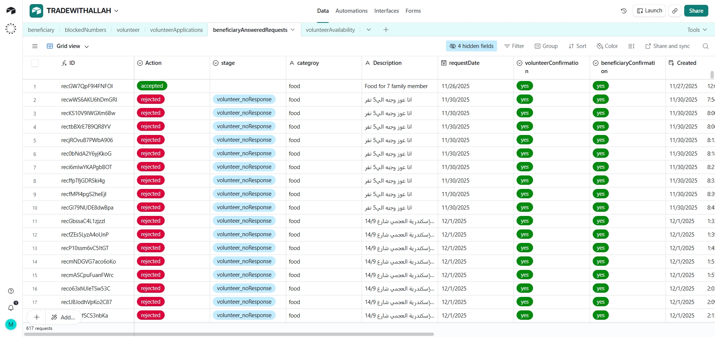Click the beneficiaryConfirmation column header
The width and height of the screenshot is (715, 337).
point(628,67)
